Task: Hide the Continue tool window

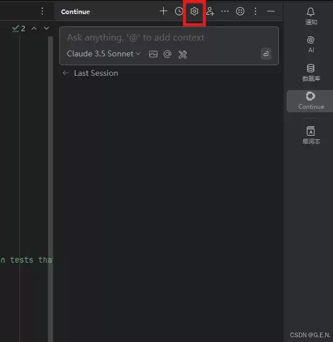Action: (x=271, y=11)
